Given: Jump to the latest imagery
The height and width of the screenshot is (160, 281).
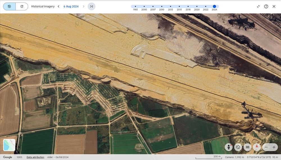Looking at the screenshot, I should pyautogui.click(x=91, y=6).
